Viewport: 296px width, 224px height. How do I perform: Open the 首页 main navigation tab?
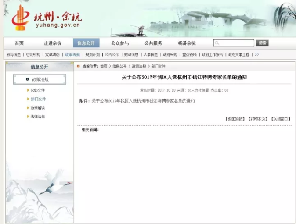coord(19,43)
